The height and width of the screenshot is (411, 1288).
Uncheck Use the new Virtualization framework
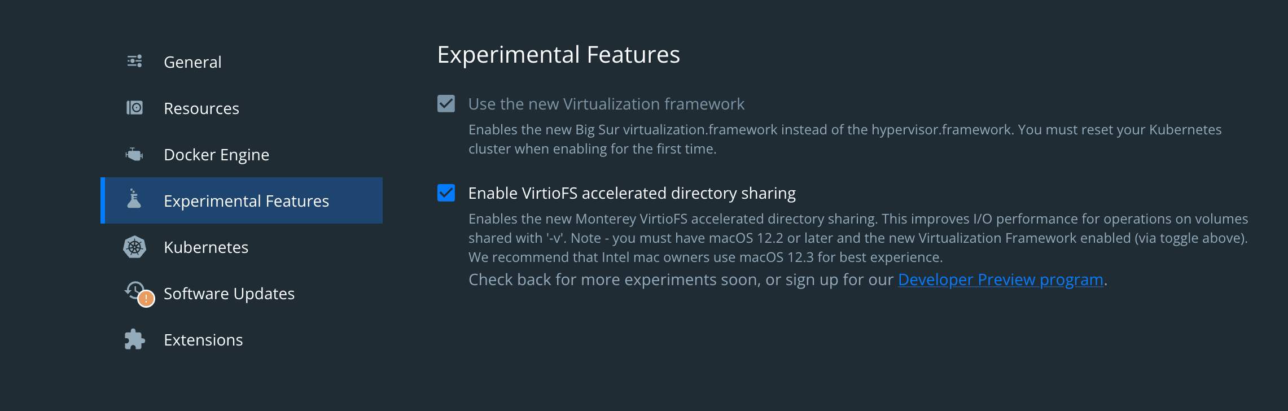click(x=446, y=104)
